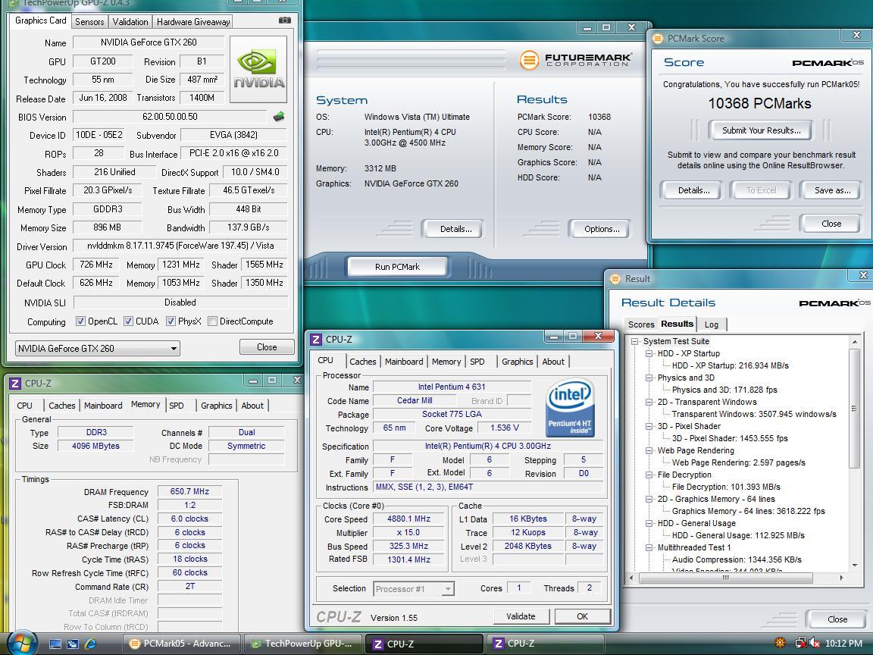Collapse the HDD - XP Startup node

click(x=649, y=354)
